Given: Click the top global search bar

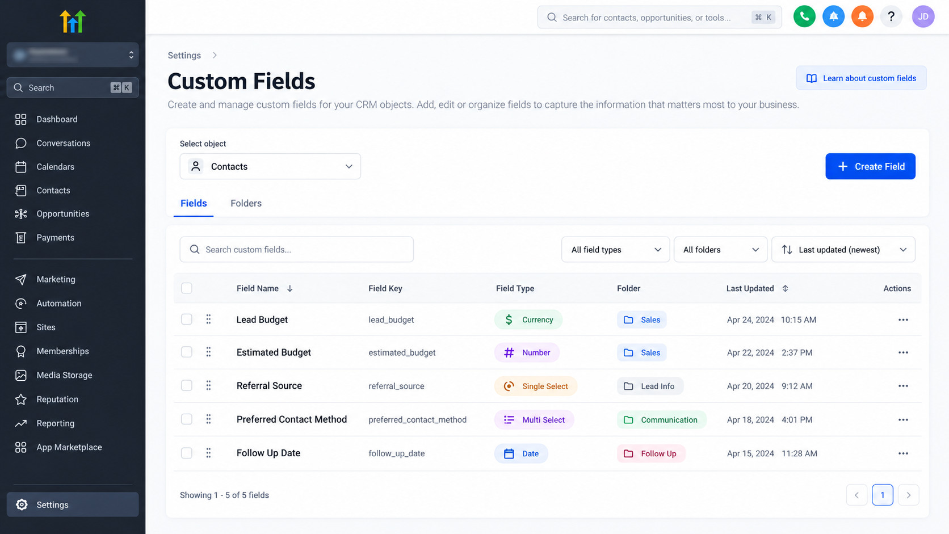Looking at the screenshot, I should coord(660,17).
